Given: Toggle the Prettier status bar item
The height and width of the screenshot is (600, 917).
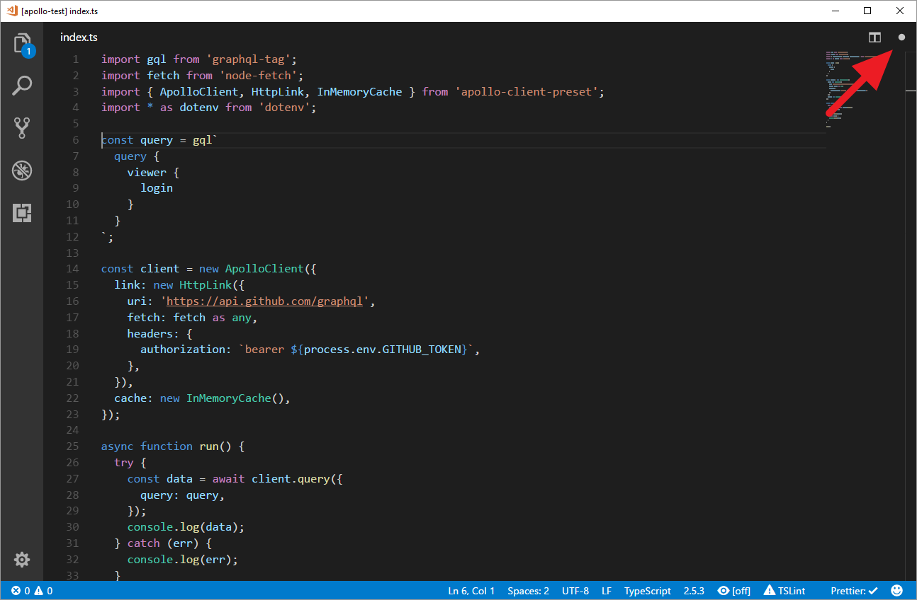Looking at the screenshot, I should coord(854,590).
